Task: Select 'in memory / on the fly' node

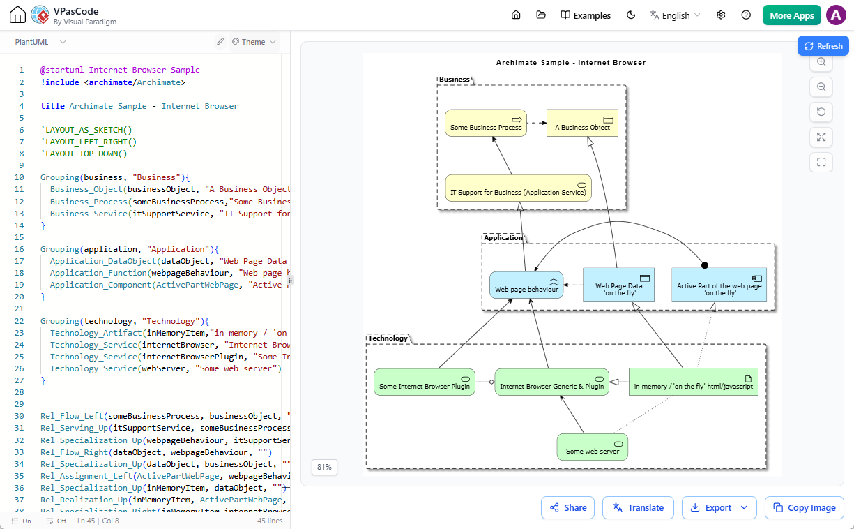Action: pos(693,382)
